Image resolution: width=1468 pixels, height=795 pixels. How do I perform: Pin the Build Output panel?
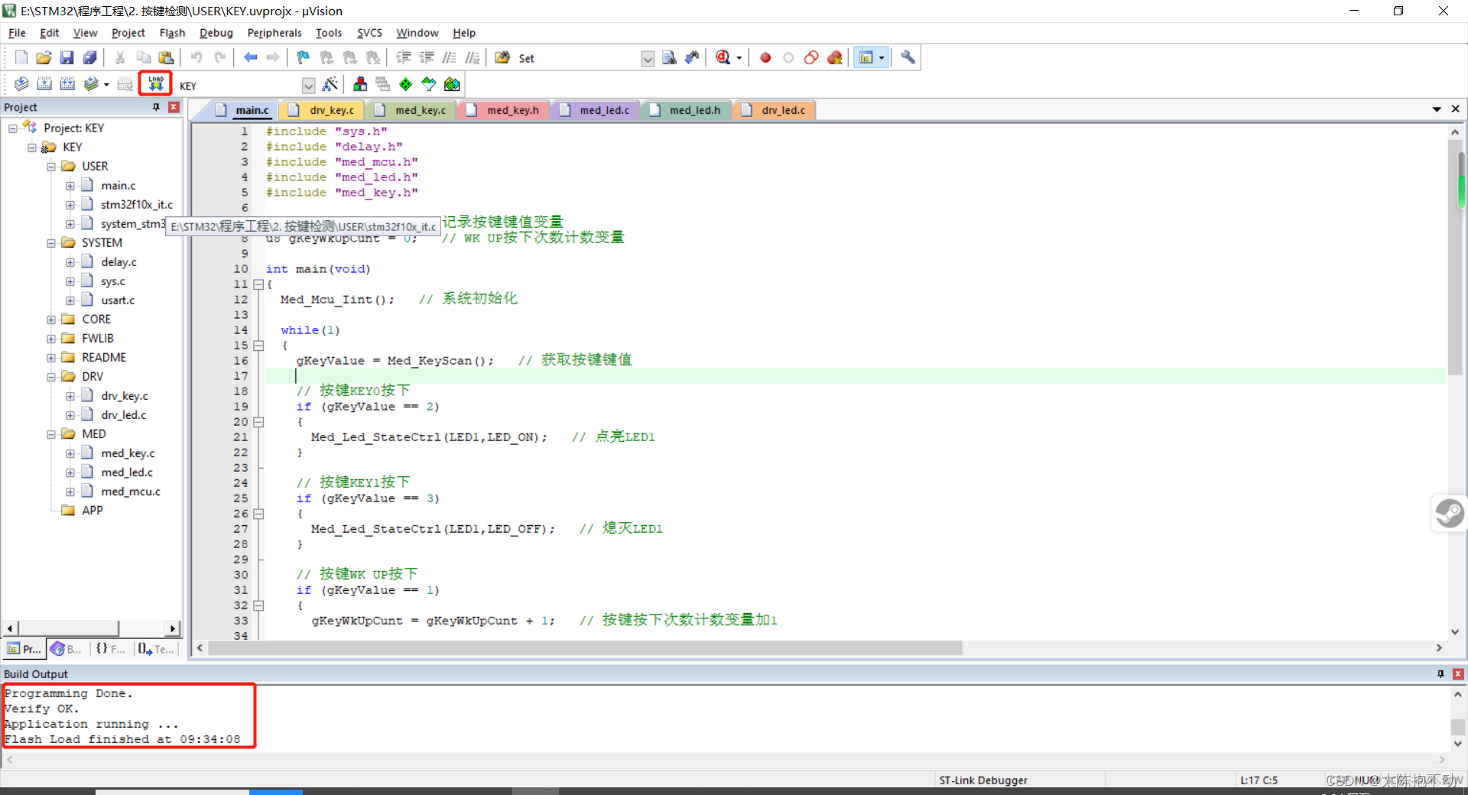tap(1440, 673)
